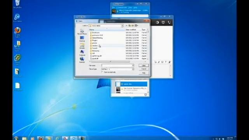Open the Cisco Jabber desktop shortcut
Screen dimensions: 249x140
[x=17, y=18]
